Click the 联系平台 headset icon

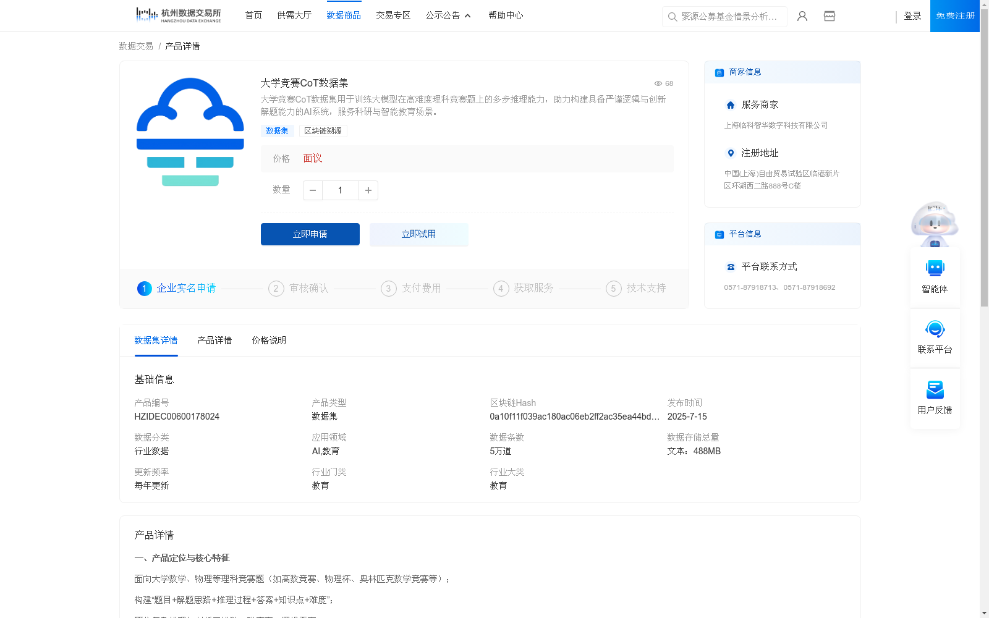[935, 329]
